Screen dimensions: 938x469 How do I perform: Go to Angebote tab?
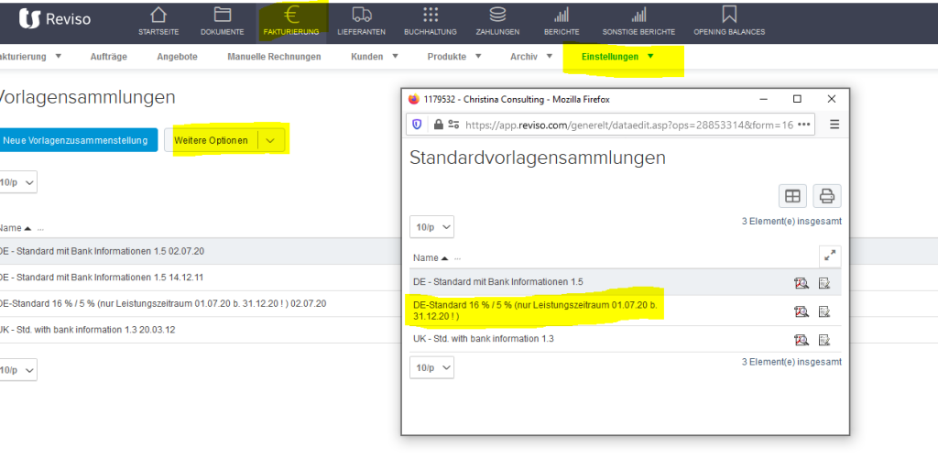click(x=177, y=57)
